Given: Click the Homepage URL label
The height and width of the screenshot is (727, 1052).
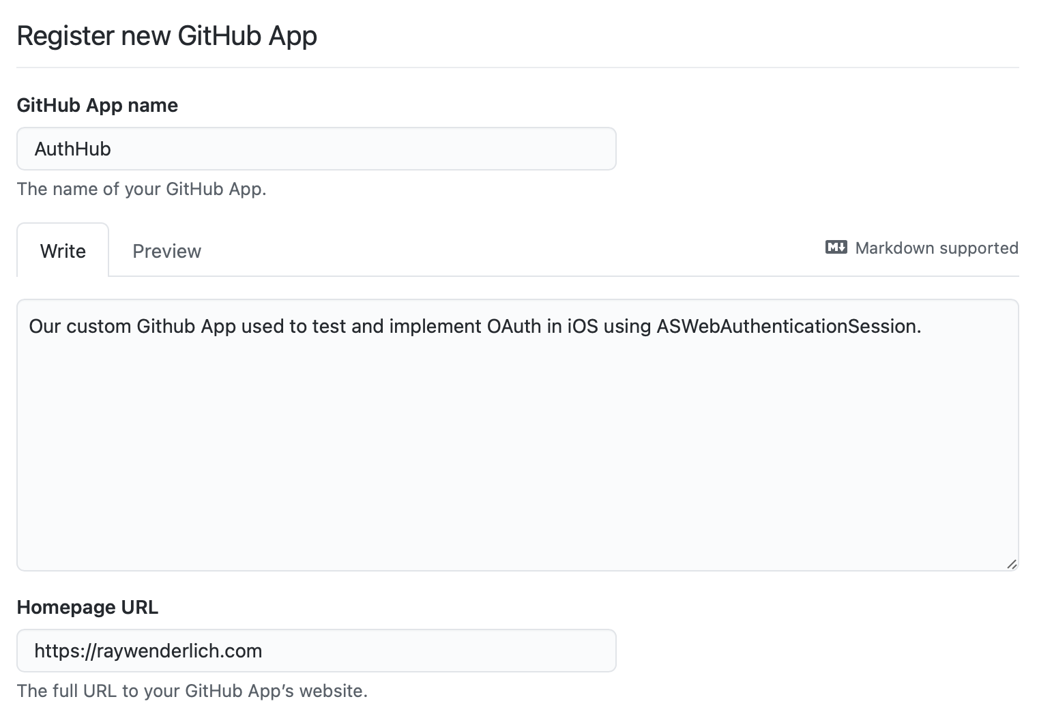Looking at the screenshot, I should pos(87,607).
